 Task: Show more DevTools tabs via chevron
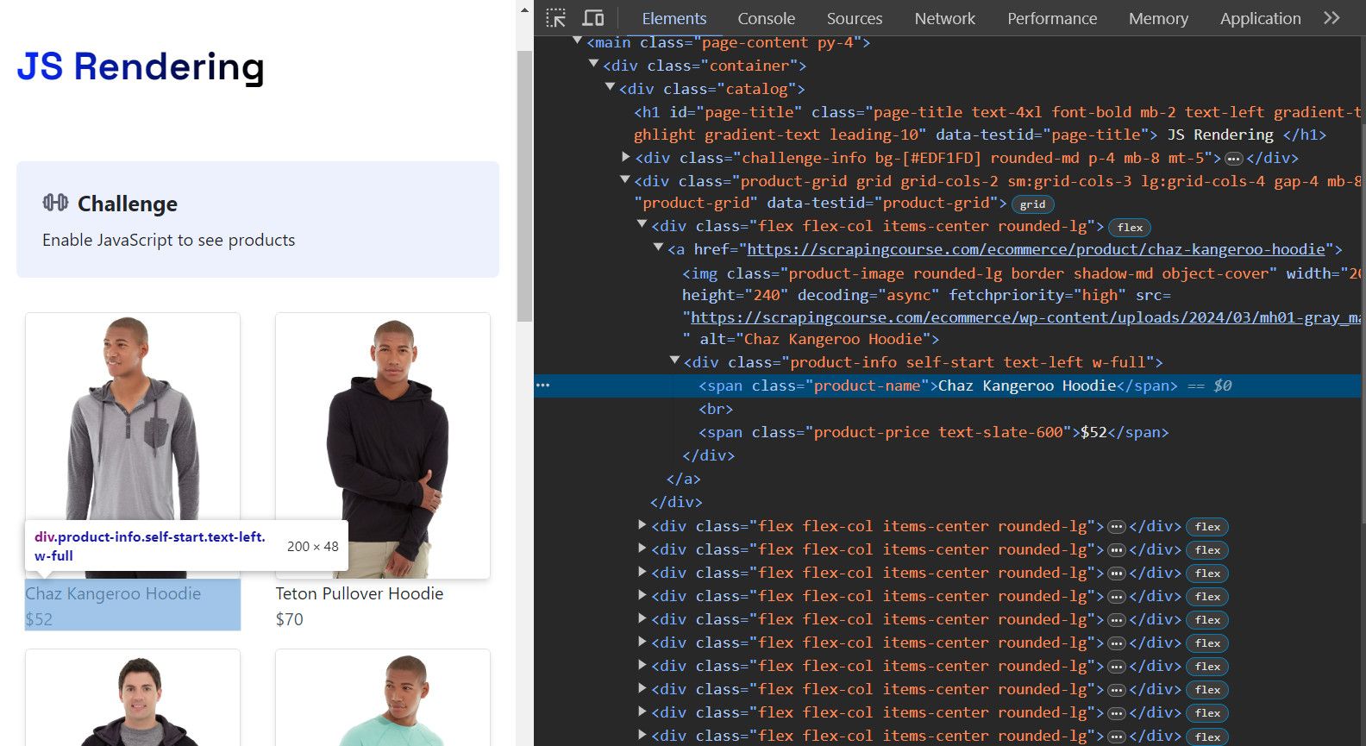point(1332,18)
